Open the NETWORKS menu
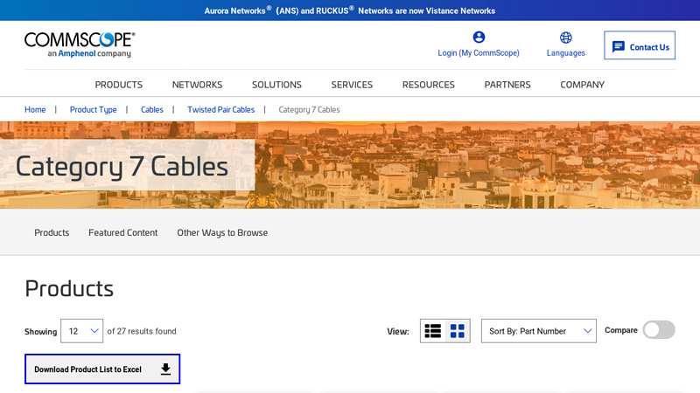 [198, 85]
